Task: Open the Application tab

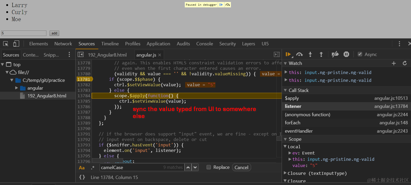Action: [158, 44]
